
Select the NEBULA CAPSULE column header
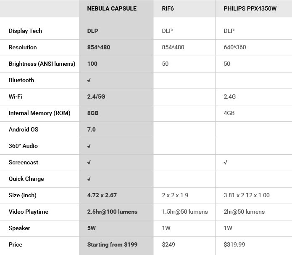112,8
